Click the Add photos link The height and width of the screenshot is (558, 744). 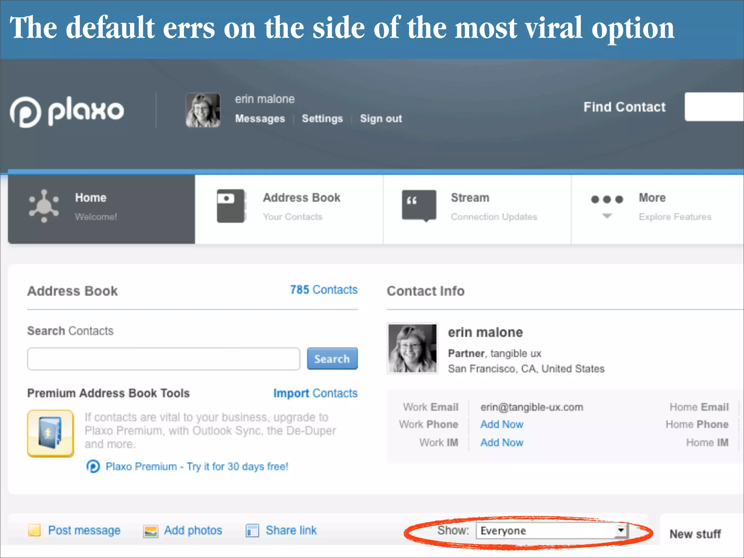coord(193,530)
